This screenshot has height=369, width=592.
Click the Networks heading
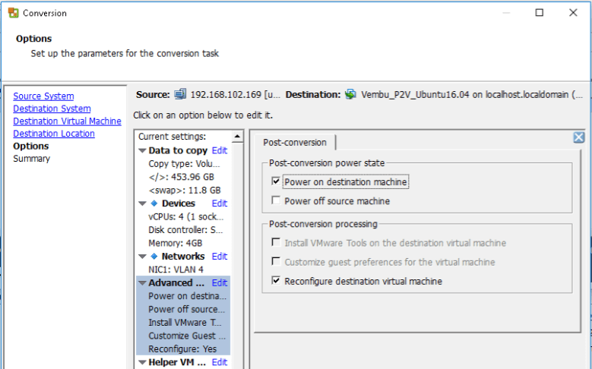pos(183,256)
